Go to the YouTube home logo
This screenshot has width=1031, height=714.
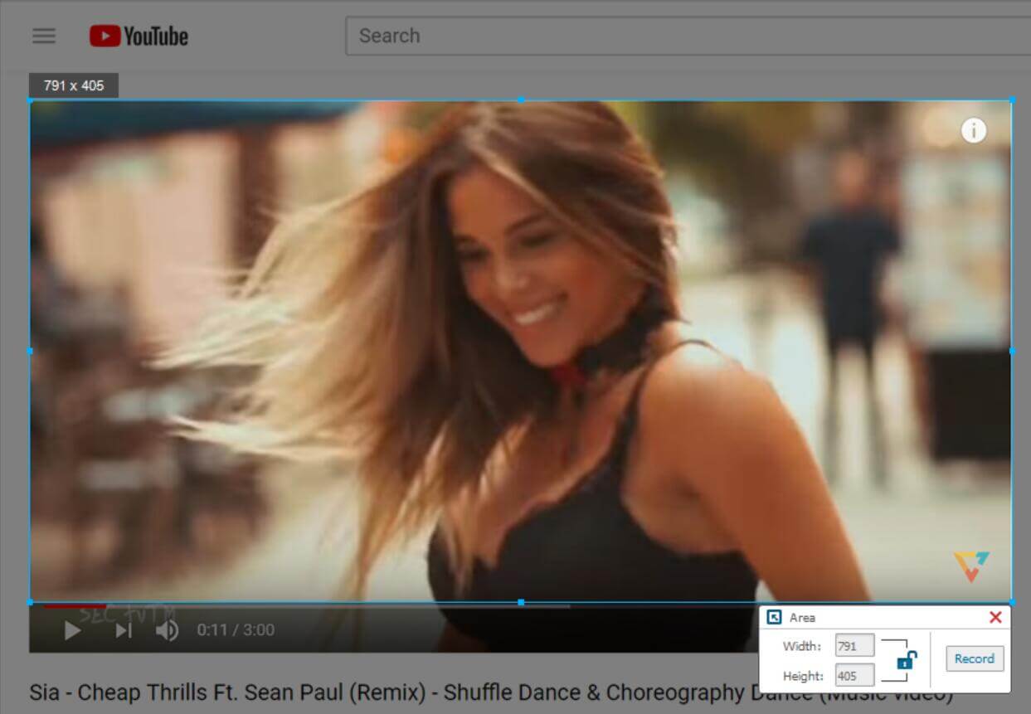139,36
